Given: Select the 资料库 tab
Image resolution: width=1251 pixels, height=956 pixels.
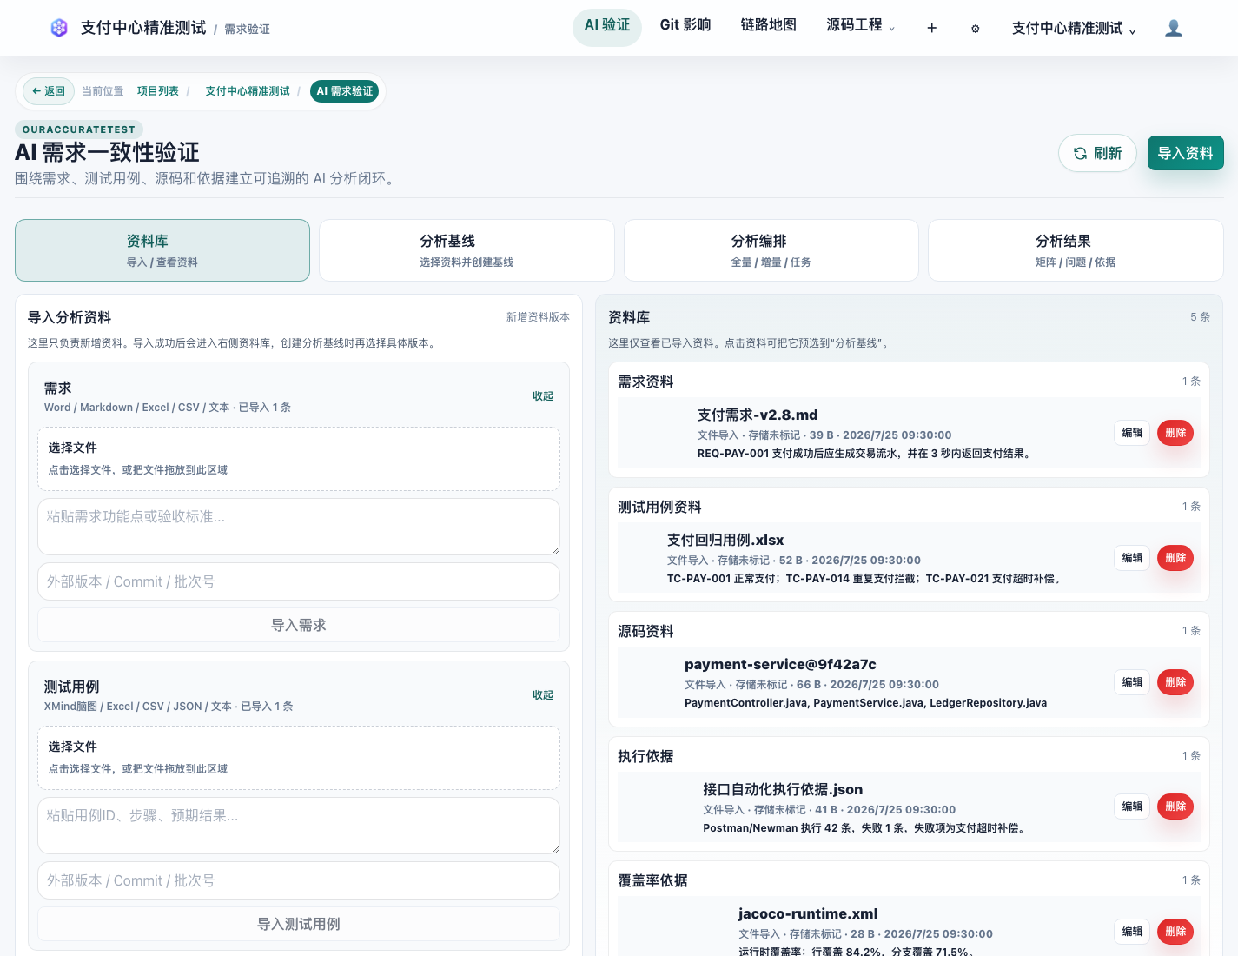Looking at the screenshot, I should coord(162,250).
